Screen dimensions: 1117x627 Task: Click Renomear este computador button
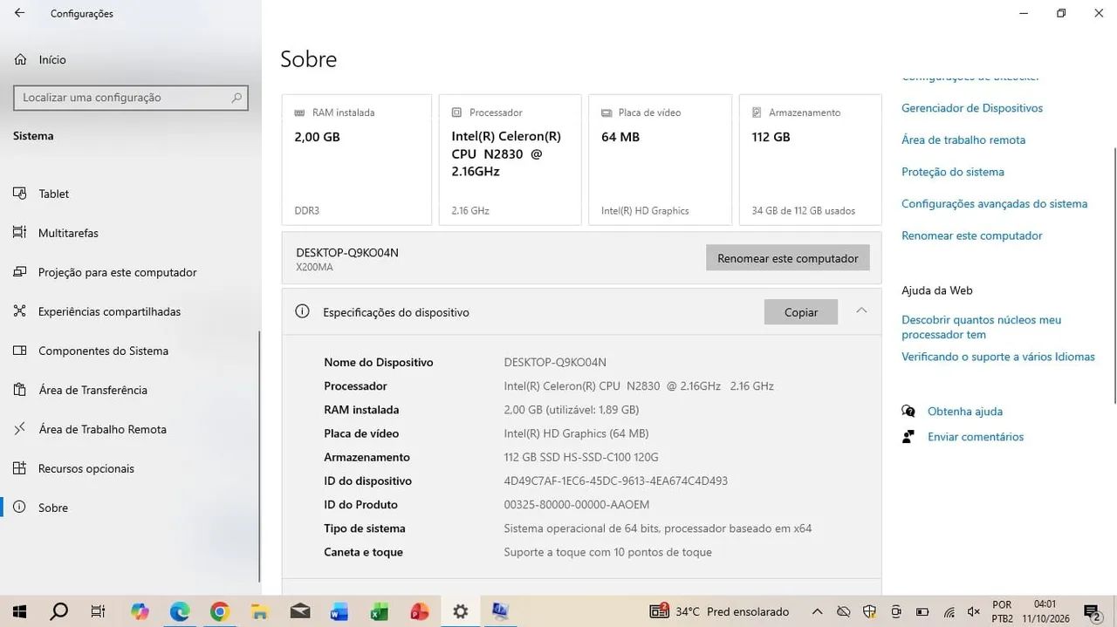pyautogui.click(x=788, y=258)
